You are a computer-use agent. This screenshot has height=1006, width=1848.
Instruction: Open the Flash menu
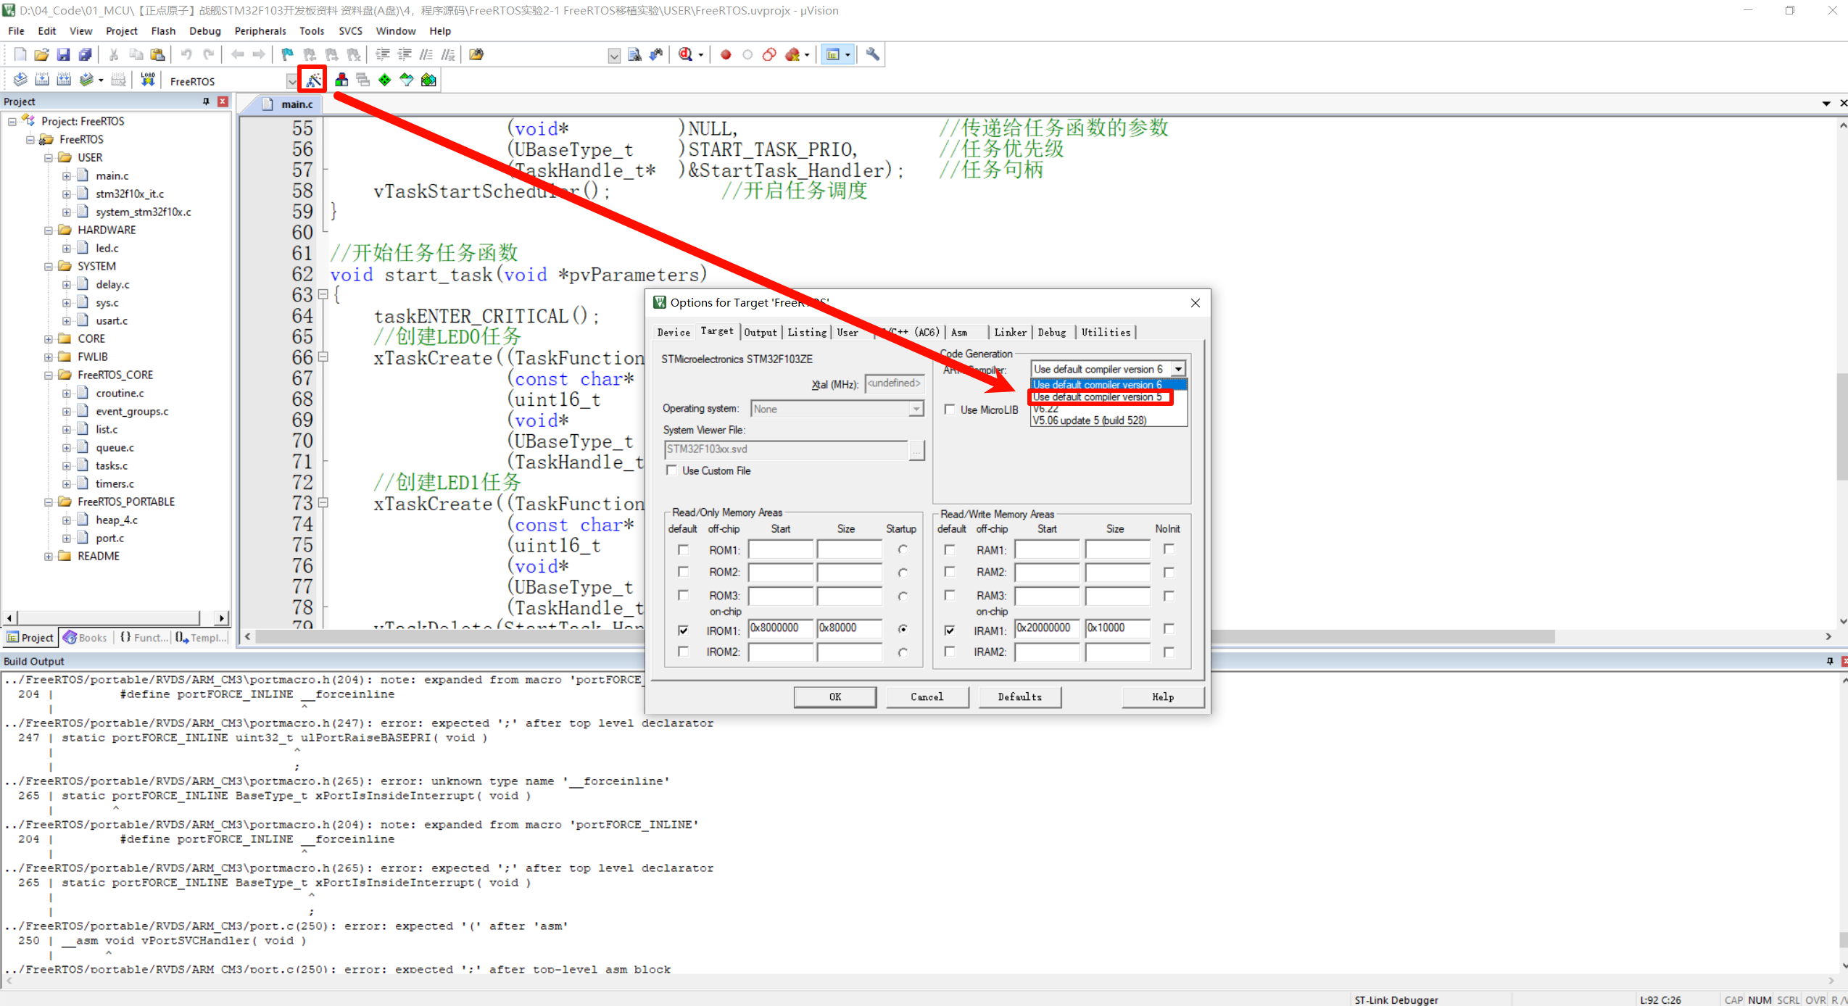click(163, 31)
